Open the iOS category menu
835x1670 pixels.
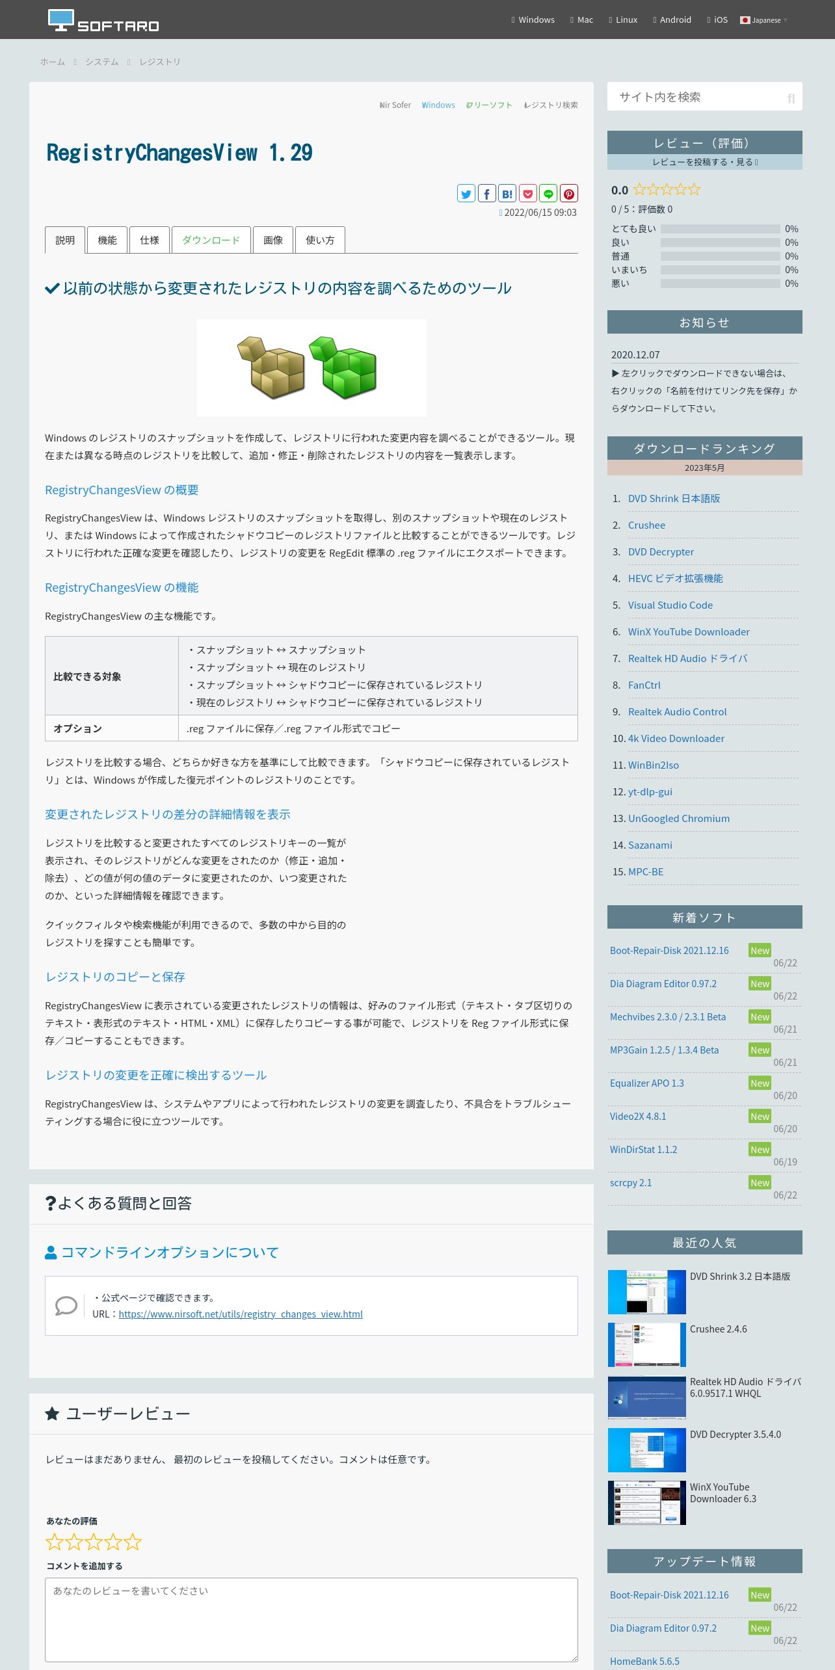click(x=717, y=20)
